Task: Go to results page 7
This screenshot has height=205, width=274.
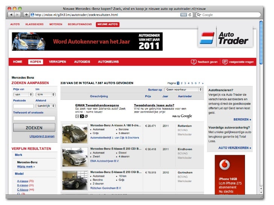Action: [x=199, y=83]
